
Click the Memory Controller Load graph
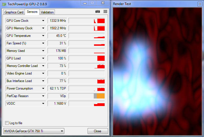pyautogui.click(x=87, y=66)
